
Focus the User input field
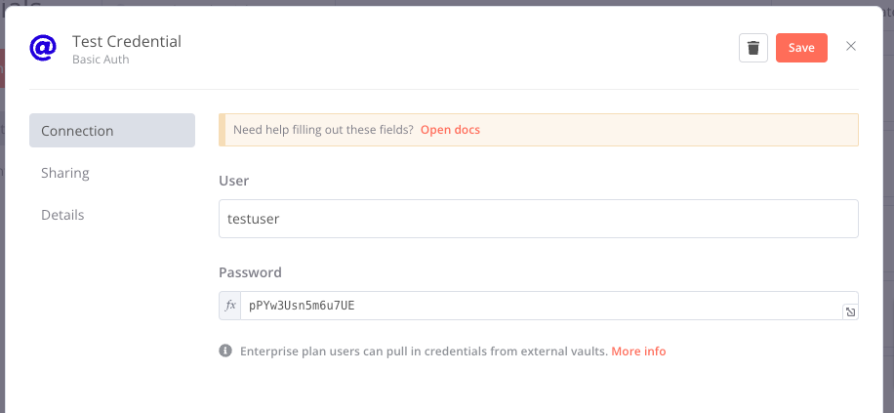(538, 219)
